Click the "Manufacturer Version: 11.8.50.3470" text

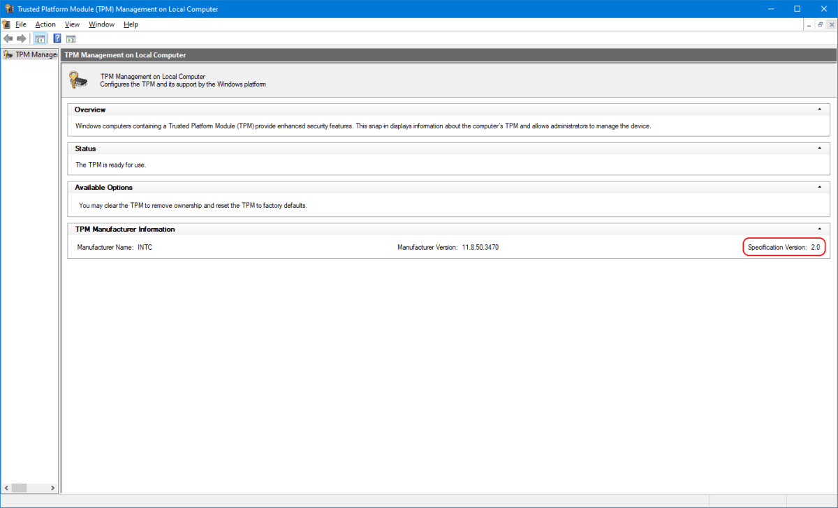(448, 247)
